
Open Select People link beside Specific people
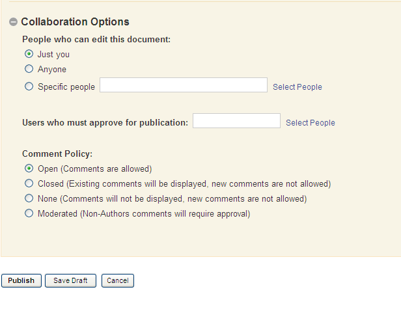tap(297, 87)
